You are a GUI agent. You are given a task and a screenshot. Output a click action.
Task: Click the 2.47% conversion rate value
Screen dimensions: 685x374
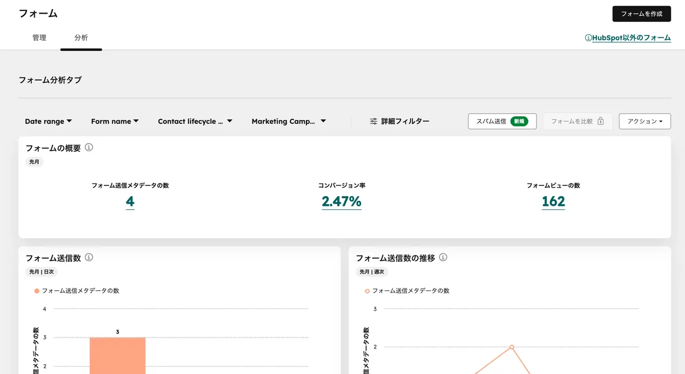pos(341,202)
